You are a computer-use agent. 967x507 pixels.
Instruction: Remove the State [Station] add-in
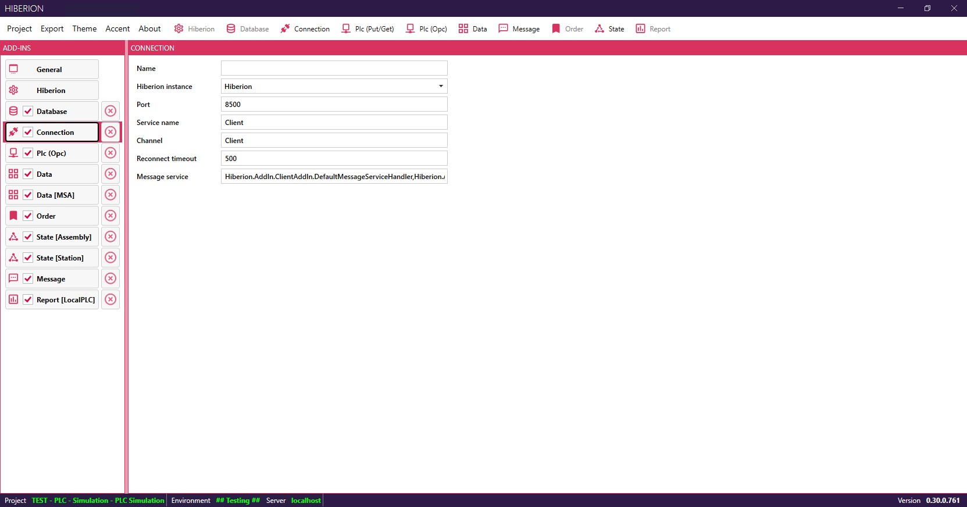pyautogui.click(x=110, y=258)
